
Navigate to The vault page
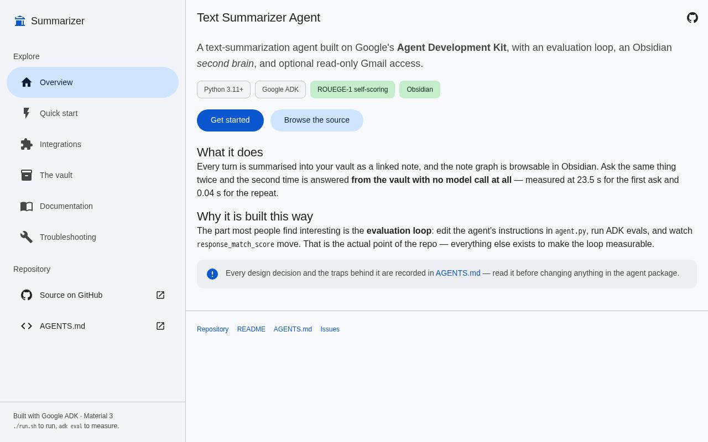[92, 175]
